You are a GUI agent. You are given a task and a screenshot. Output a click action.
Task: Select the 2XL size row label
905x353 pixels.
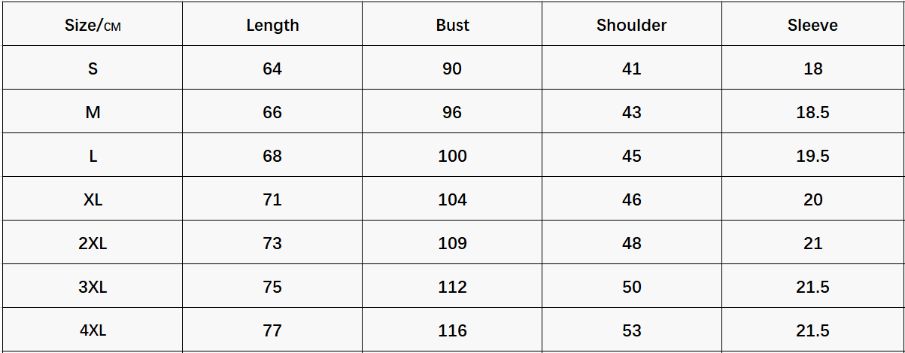click(x=93, y=243)
